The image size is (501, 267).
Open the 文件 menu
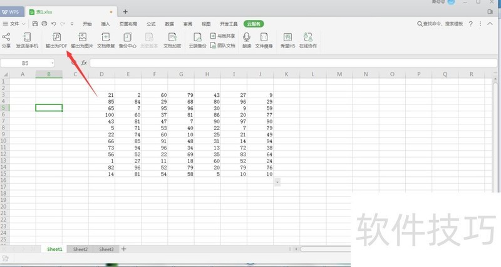point(14,24)
